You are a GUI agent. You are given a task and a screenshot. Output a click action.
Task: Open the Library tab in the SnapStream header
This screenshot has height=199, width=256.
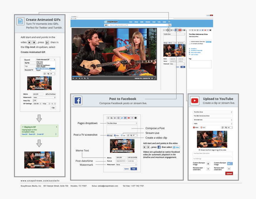point(136,22)
